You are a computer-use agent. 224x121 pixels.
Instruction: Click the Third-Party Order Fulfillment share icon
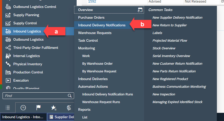[x=8, y=48]
